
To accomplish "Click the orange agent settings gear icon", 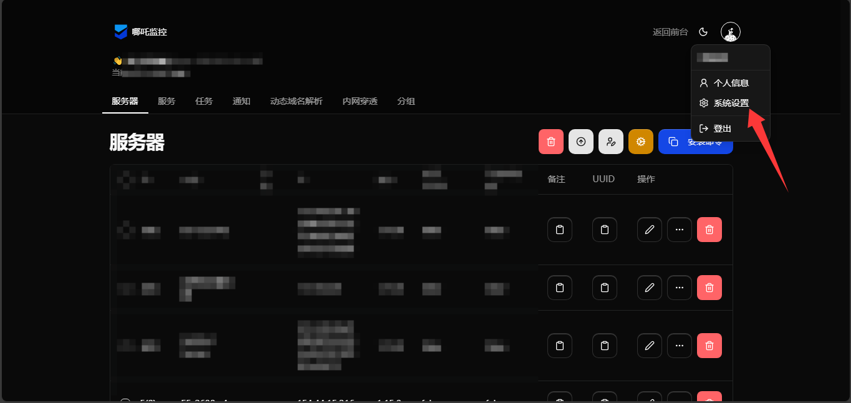I will click(x=640, y=142).
